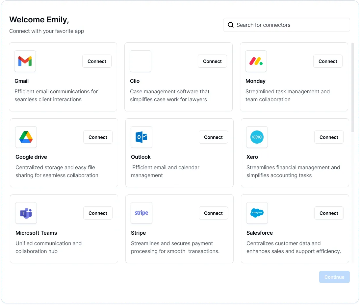Click 'Centralized storage and easy file' description
The image size is (360, 305).
coord(57,171)
